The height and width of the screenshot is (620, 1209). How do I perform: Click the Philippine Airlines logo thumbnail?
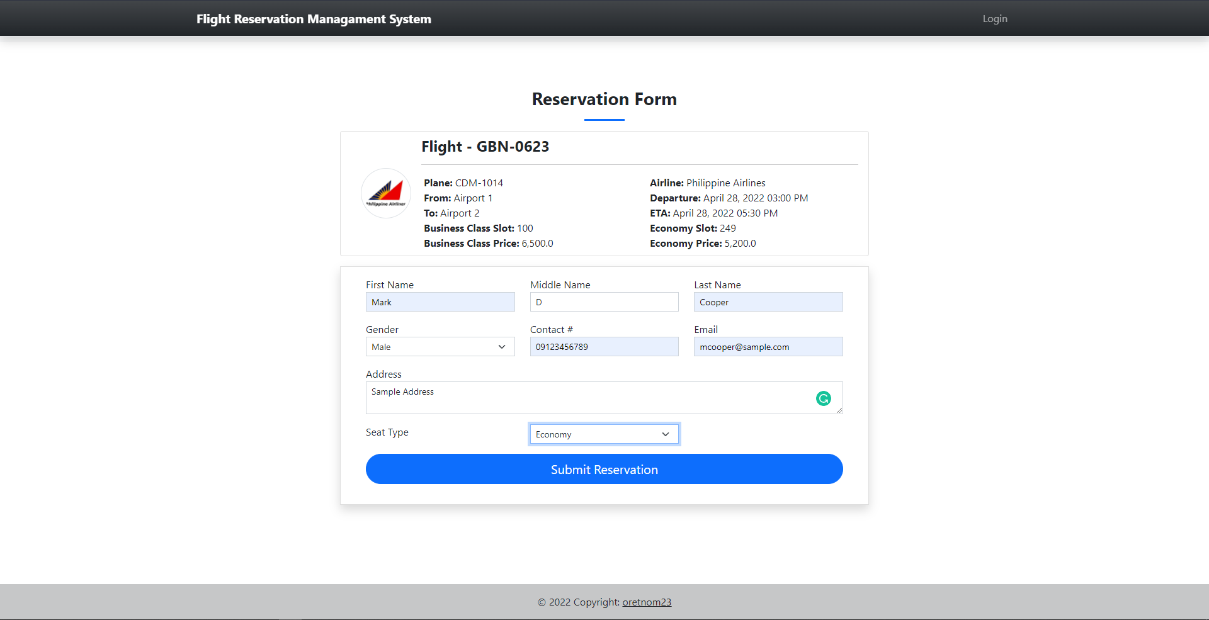coord(386,193)
